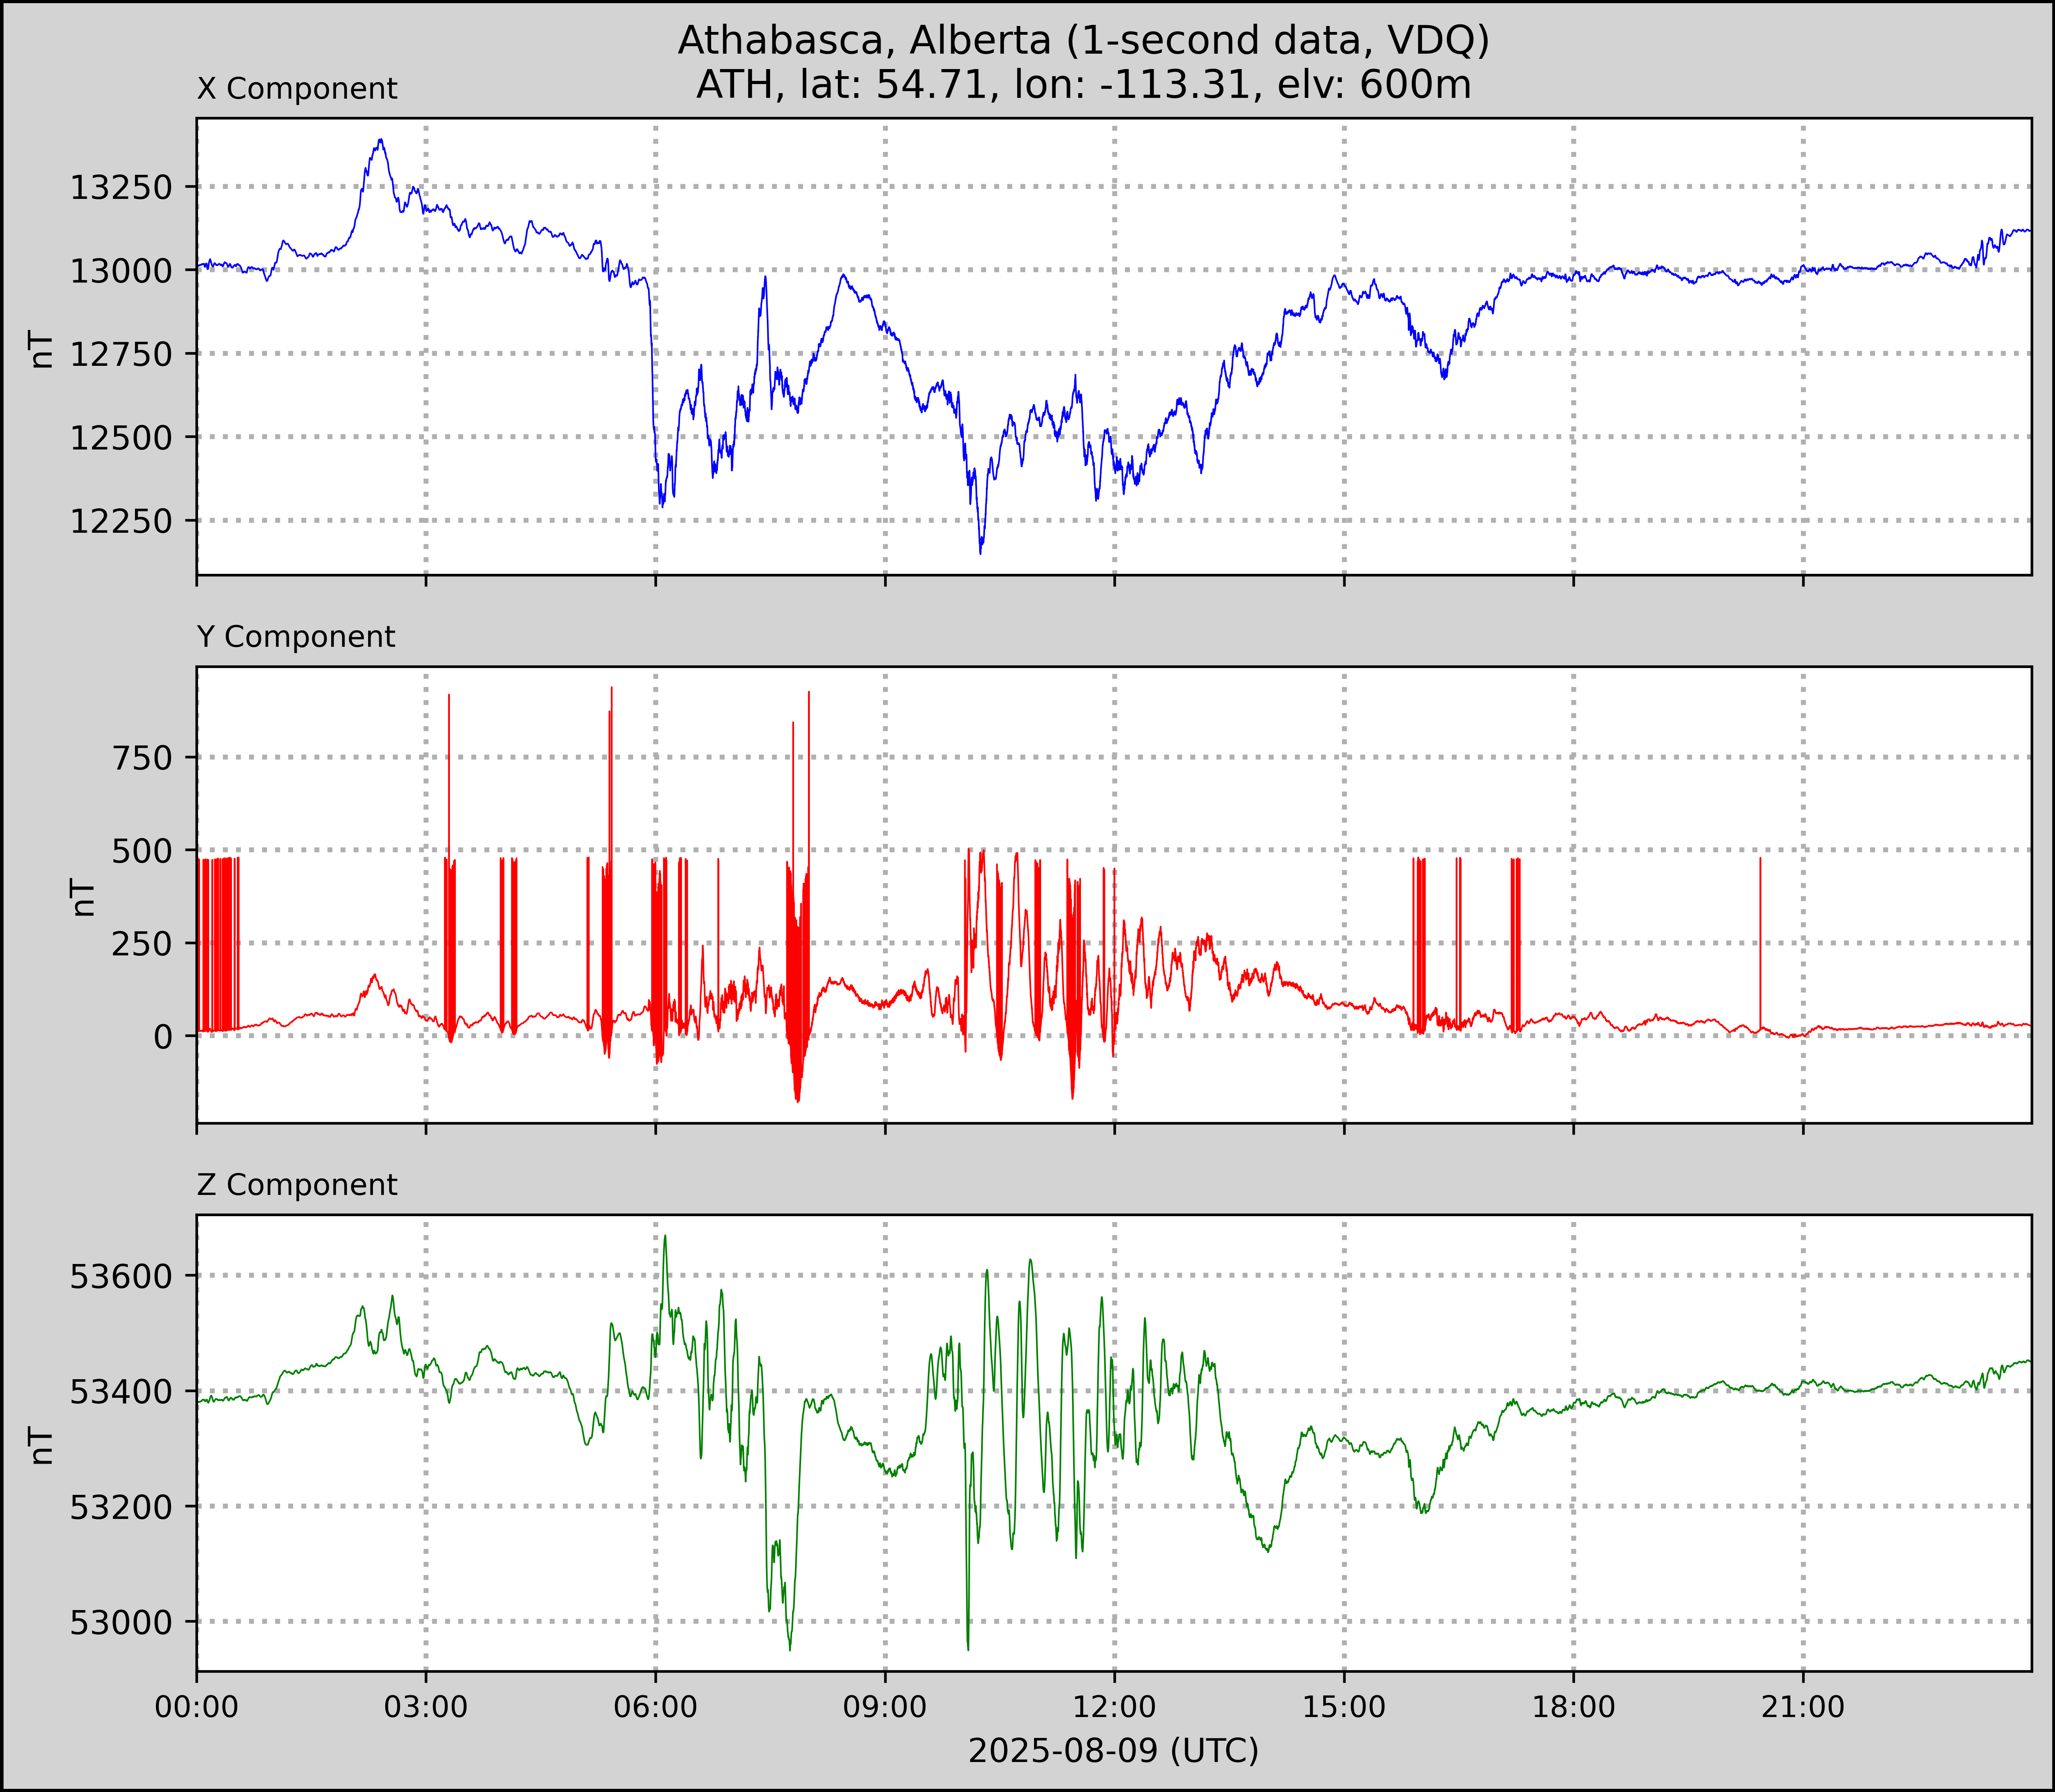Image resolution: width=2055 pixels, height=1792 pixels.
Task: Click the 21:00 time axis label
Action: (x=1803, y=1707)
